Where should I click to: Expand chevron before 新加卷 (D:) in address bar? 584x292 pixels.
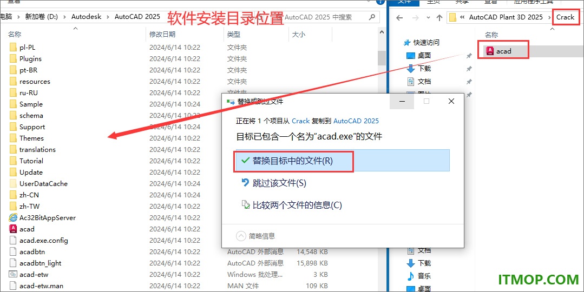click(x=19, y=17)
